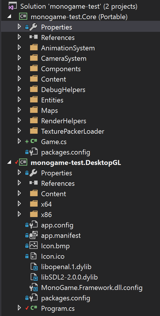Select Icon.ico file entry

click(x=53, y=257)
